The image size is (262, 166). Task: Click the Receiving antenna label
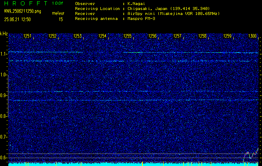(96, 19)
